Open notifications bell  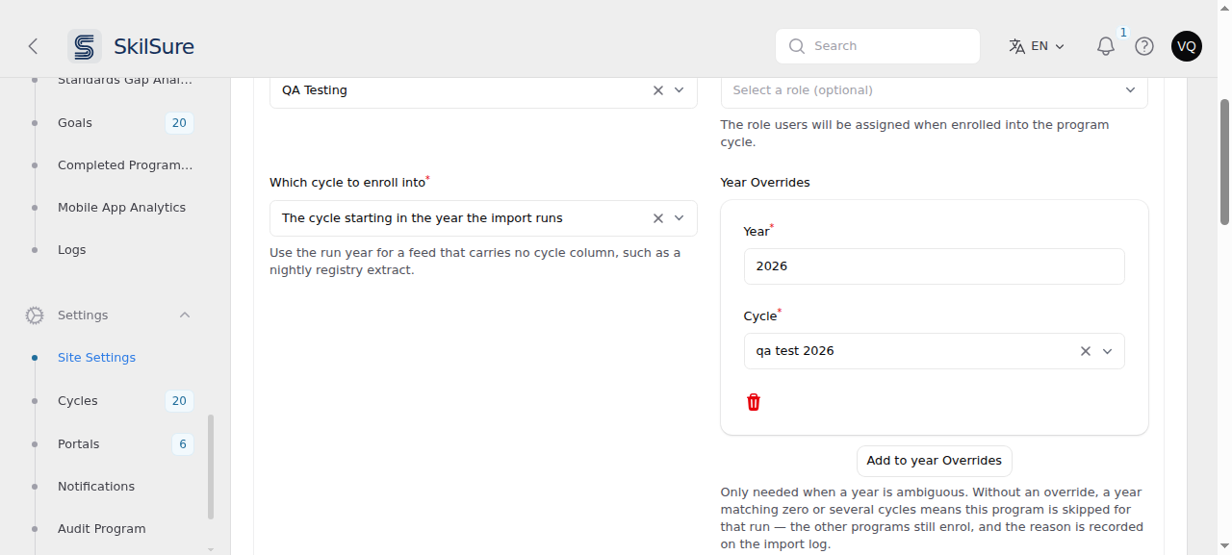coord(1106,46)
